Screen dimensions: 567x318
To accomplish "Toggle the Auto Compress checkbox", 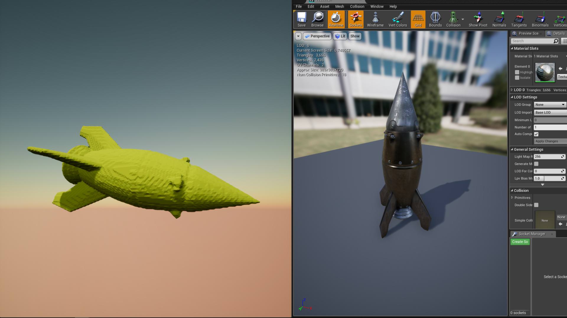I will [x=536, y=134].
